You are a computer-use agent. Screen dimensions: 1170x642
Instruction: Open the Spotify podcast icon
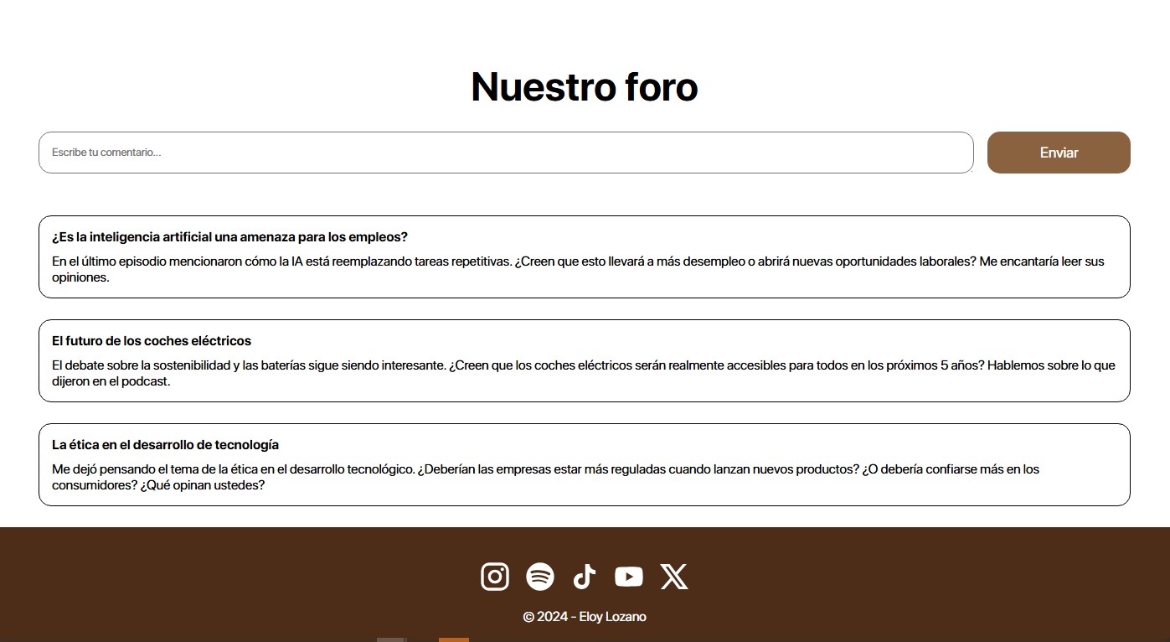tap(540, 577)
